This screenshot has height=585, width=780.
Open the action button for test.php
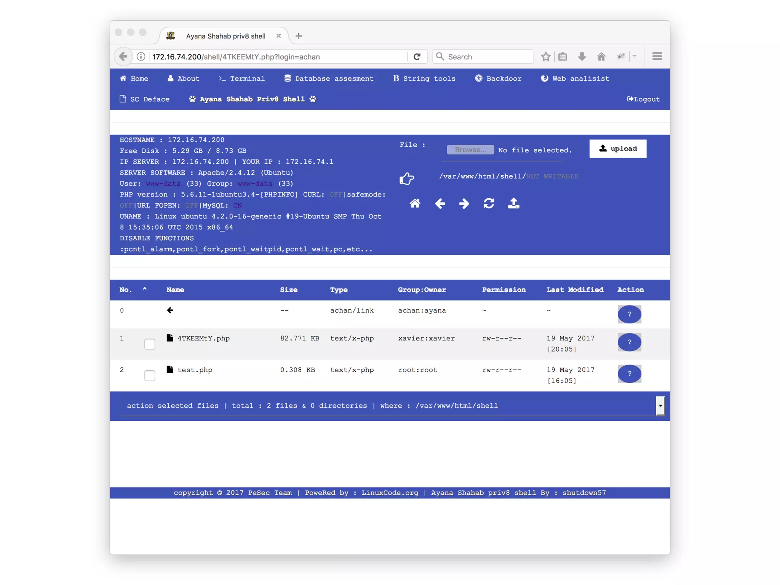tap(629, 374)
